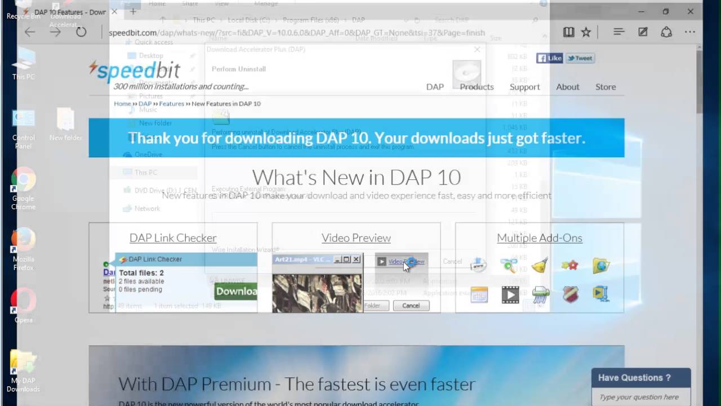Screen dimensions: 721x406
Task: Open the Multiple Add-Ons heading link
Action: click(x=540, y=238)
